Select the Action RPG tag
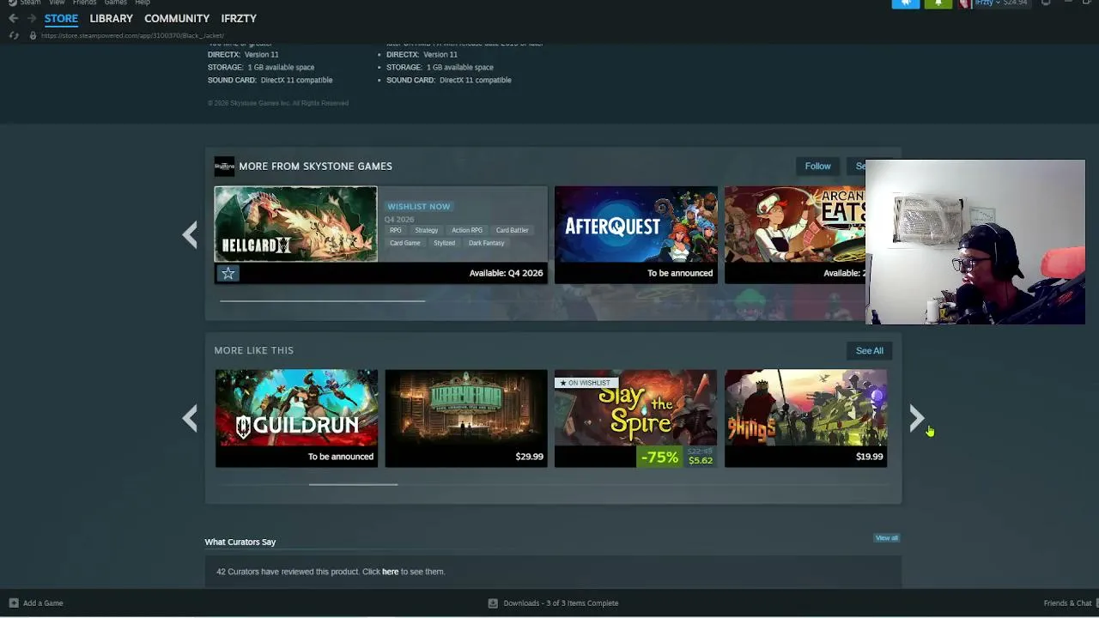This screenshot has width=1099, height=618. coord(467,230)
